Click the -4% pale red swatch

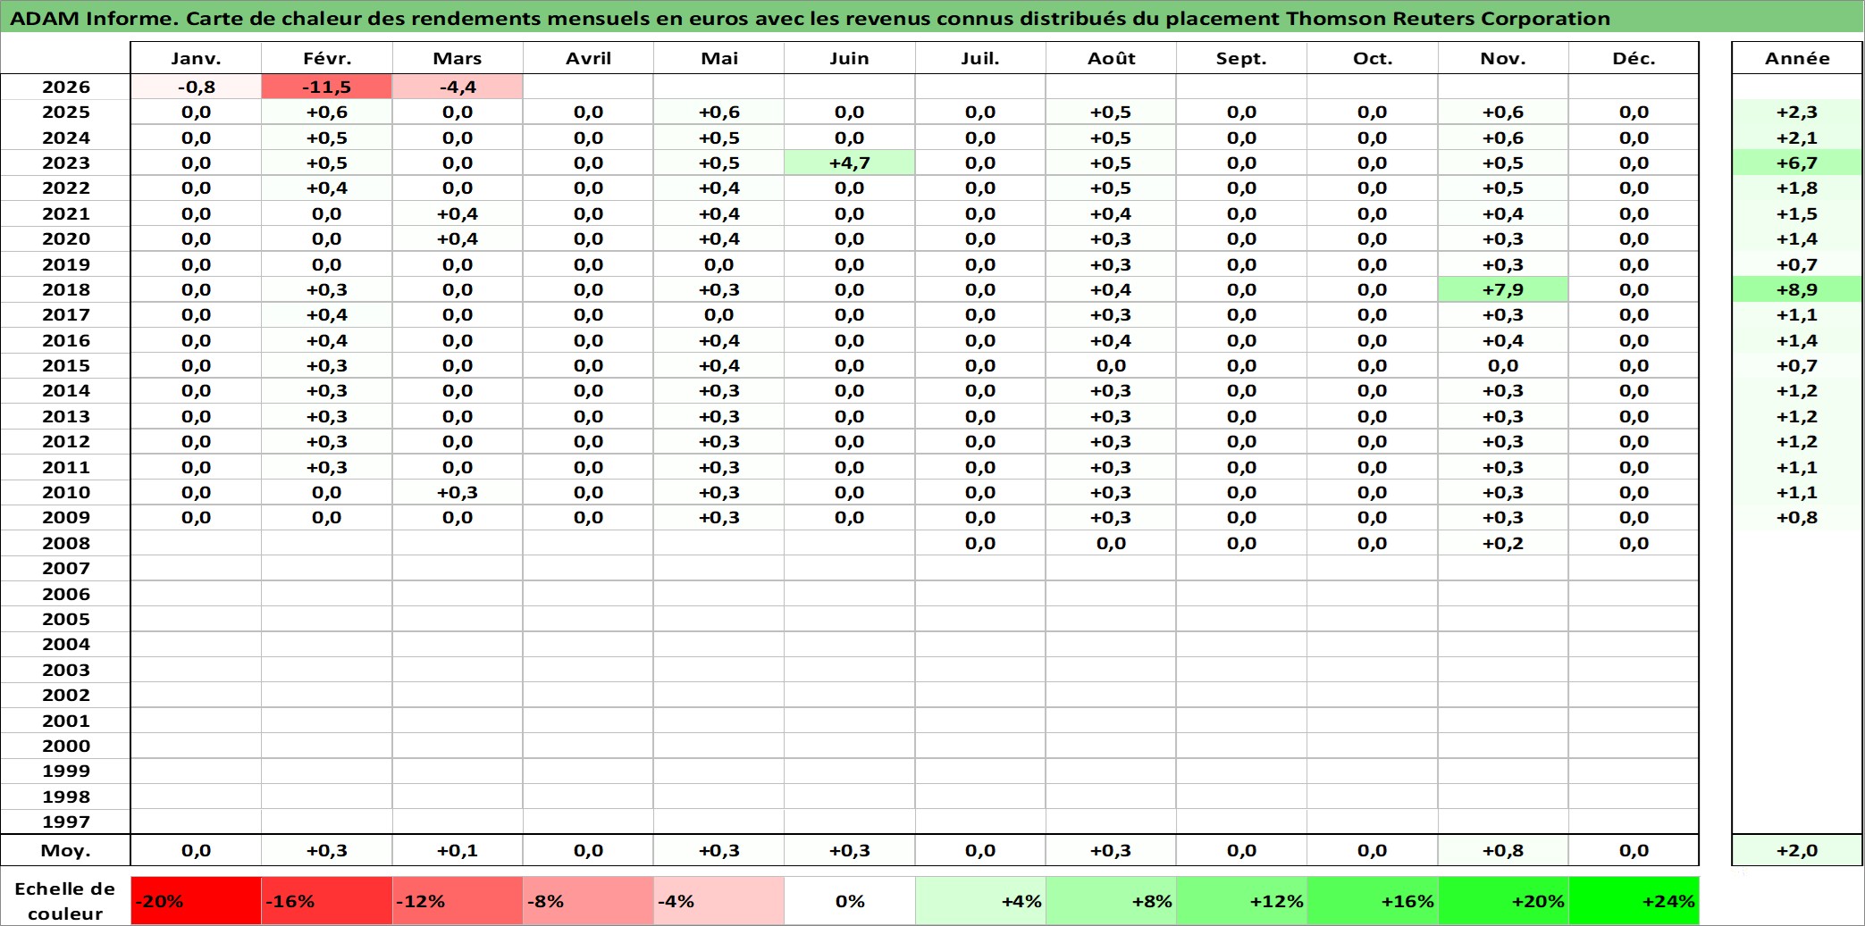[x=718, y=901]
